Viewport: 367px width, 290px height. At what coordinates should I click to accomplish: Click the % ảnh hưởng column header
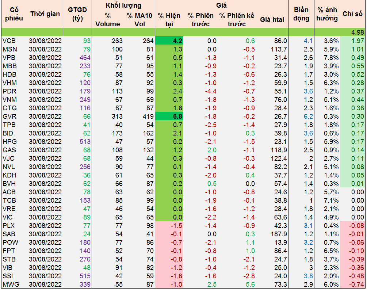[327, 14]
